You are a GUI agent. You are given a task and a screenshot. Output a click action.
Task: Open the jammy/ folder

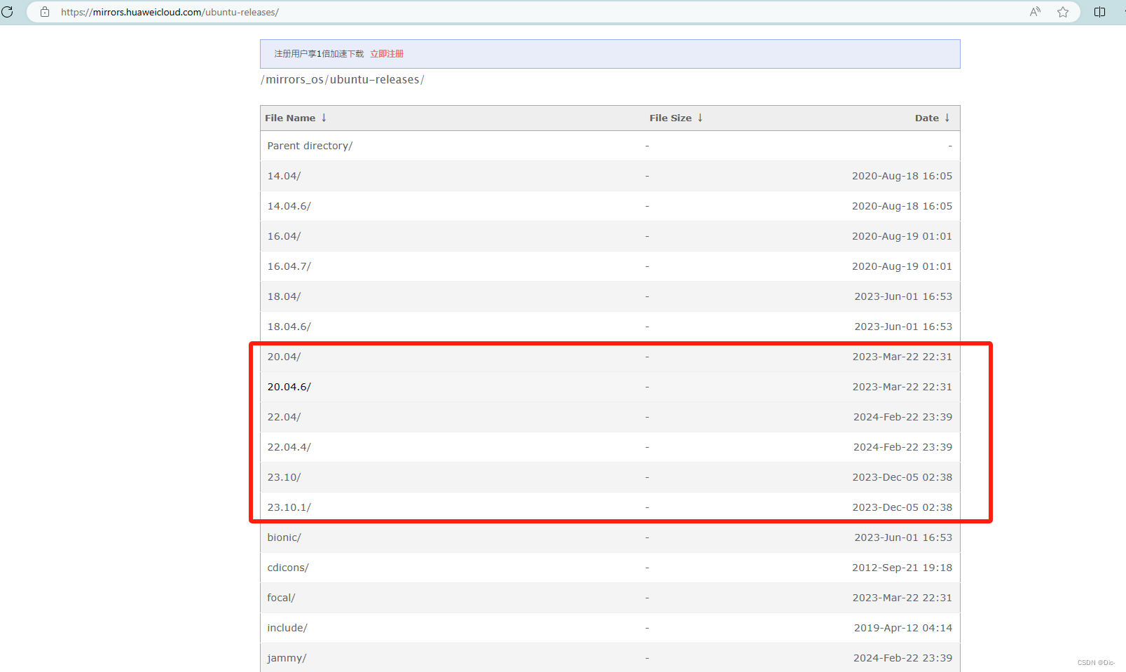point(287,658)
